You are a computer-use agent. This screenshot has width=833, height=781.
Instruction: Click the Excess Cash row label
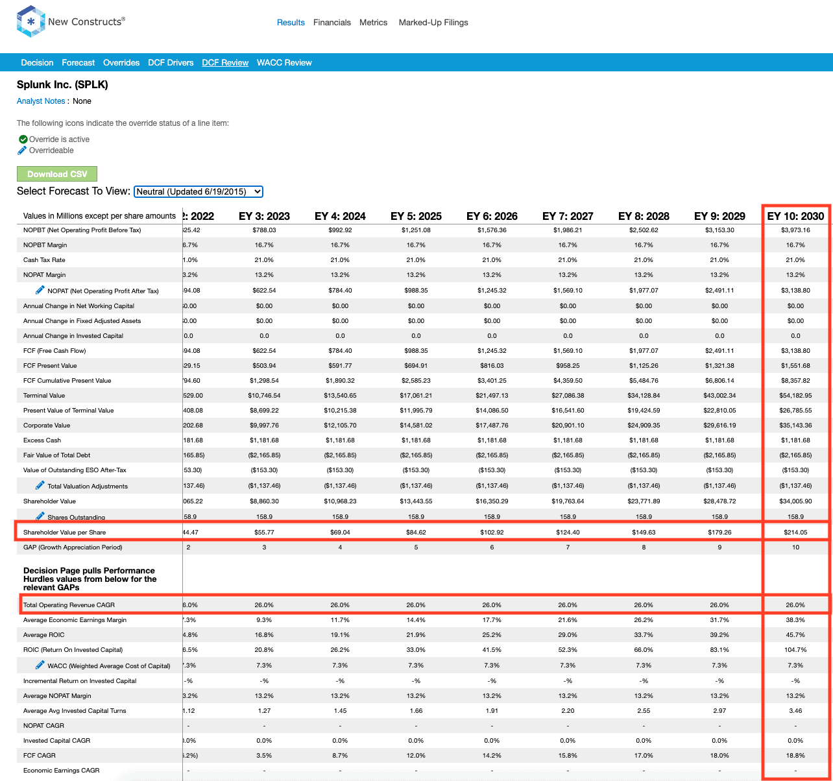[x=42, y=440]
